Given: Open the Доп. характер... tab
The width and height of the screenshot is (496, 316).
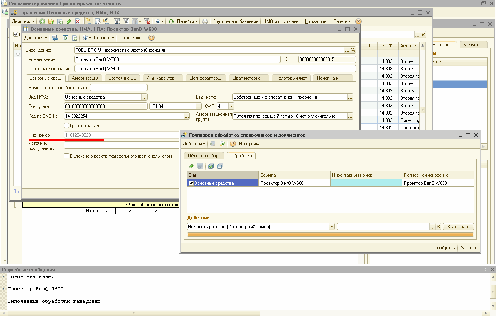Looking at the screenshot, I should (205, 78).
